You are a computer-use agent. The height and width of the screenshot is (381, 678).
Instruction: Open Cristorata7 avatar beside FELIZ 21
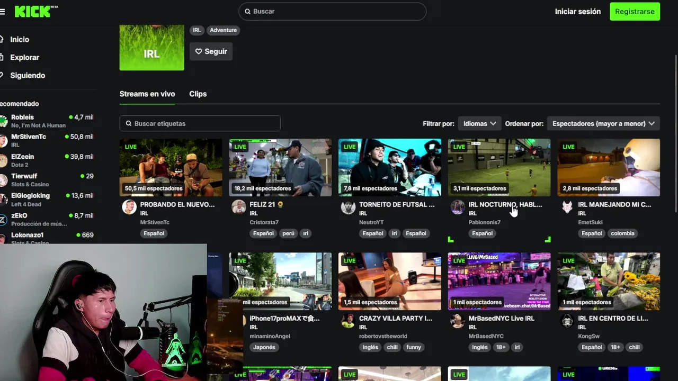(239, 207)
